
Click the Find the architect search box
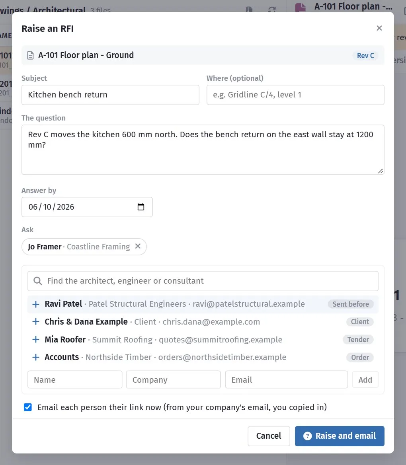(x=203, y=281)
